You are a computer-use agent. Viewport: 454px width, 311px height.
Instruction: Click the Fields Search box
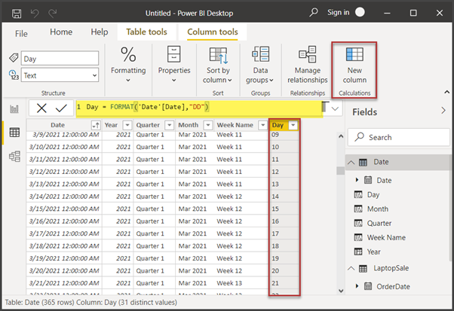[399, 137]
